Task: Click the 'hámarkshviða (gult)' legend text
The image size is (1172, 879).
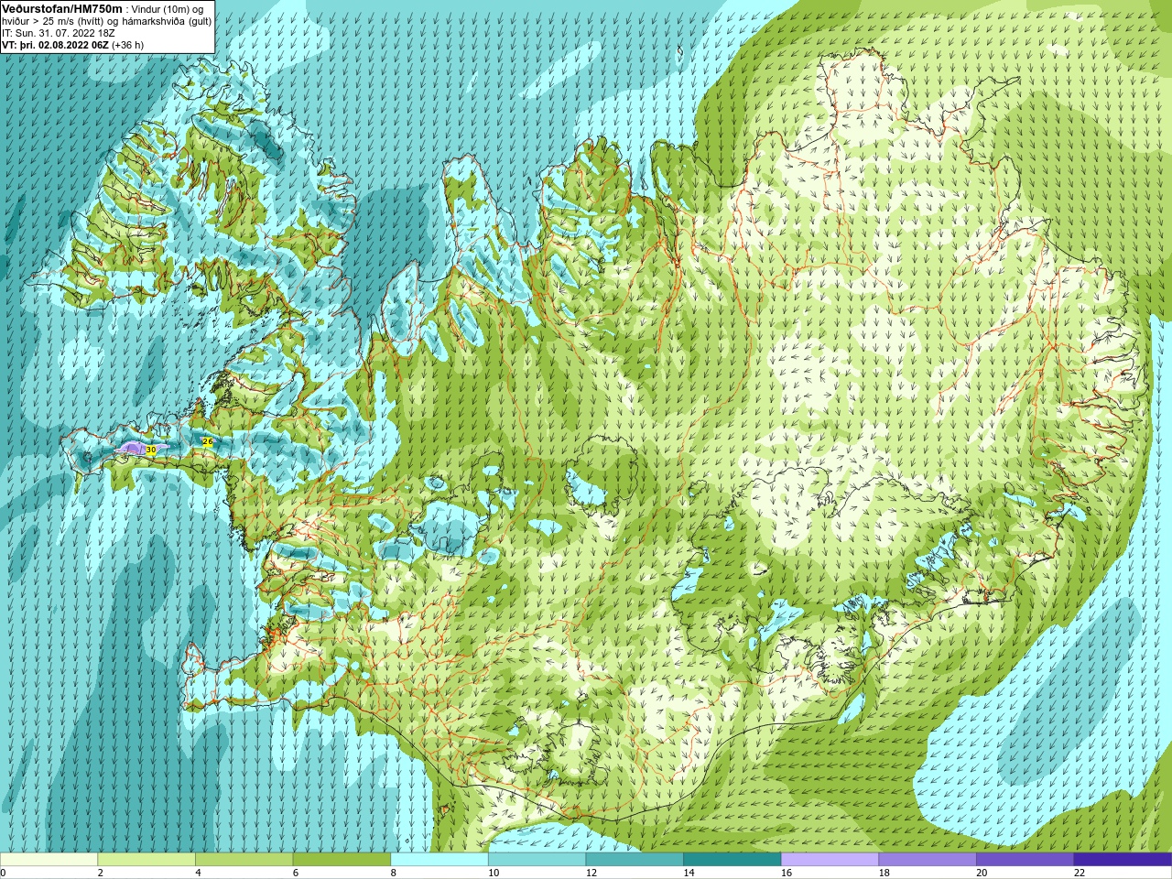Action: tap(167, 20)
